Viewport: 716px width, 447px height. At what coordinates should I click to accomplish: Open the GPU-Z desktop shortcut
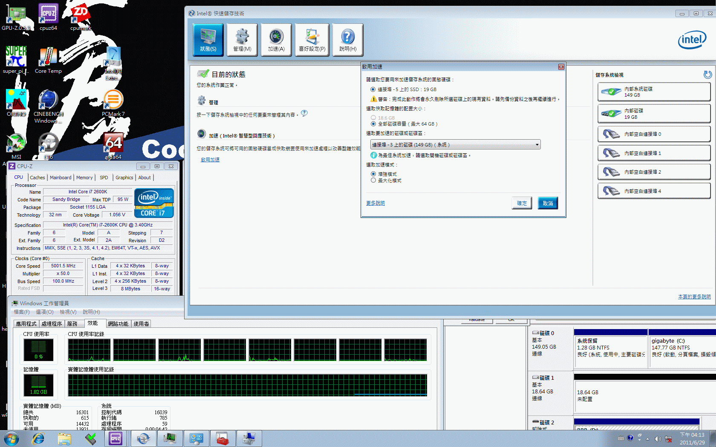pos(16,18)
